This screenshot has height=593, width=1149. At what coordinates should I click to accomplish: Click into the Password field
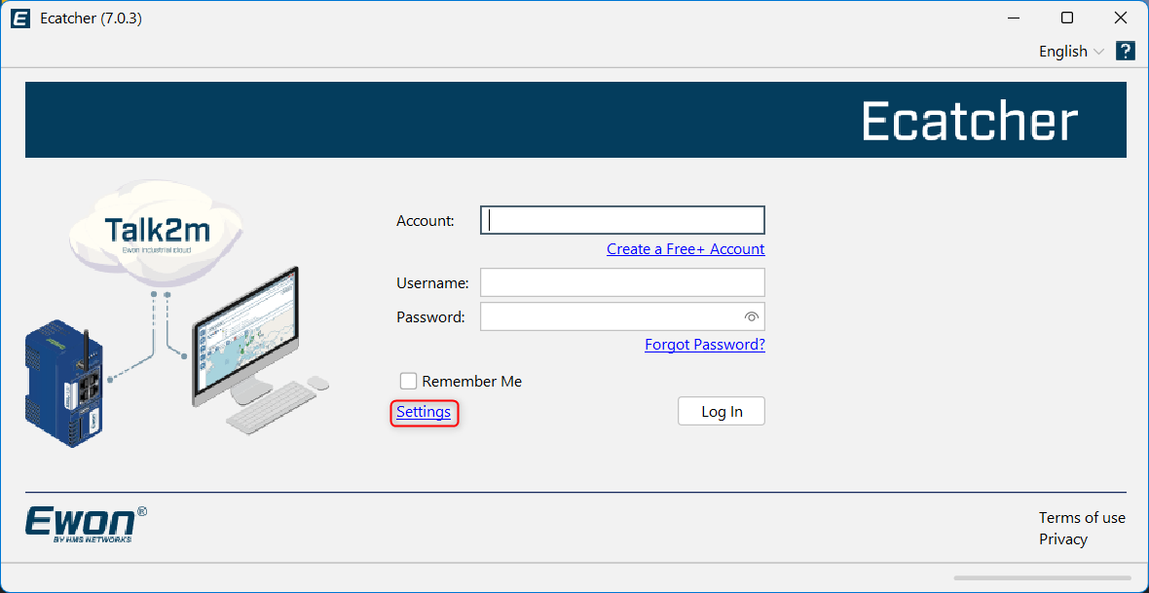click(622, 316)
